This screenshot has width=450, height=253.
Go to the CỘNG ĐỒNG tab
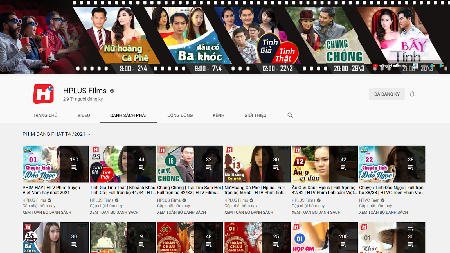point(180,115)
